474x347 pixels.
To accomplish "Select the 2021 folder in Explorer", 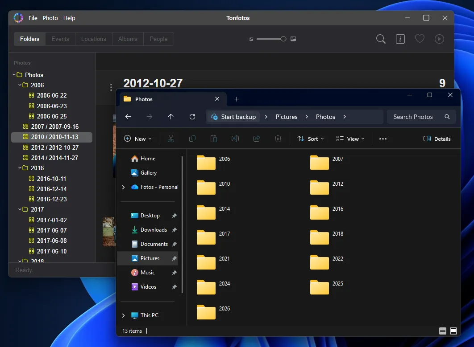I will pyautogui.click(x=214, y=262).
